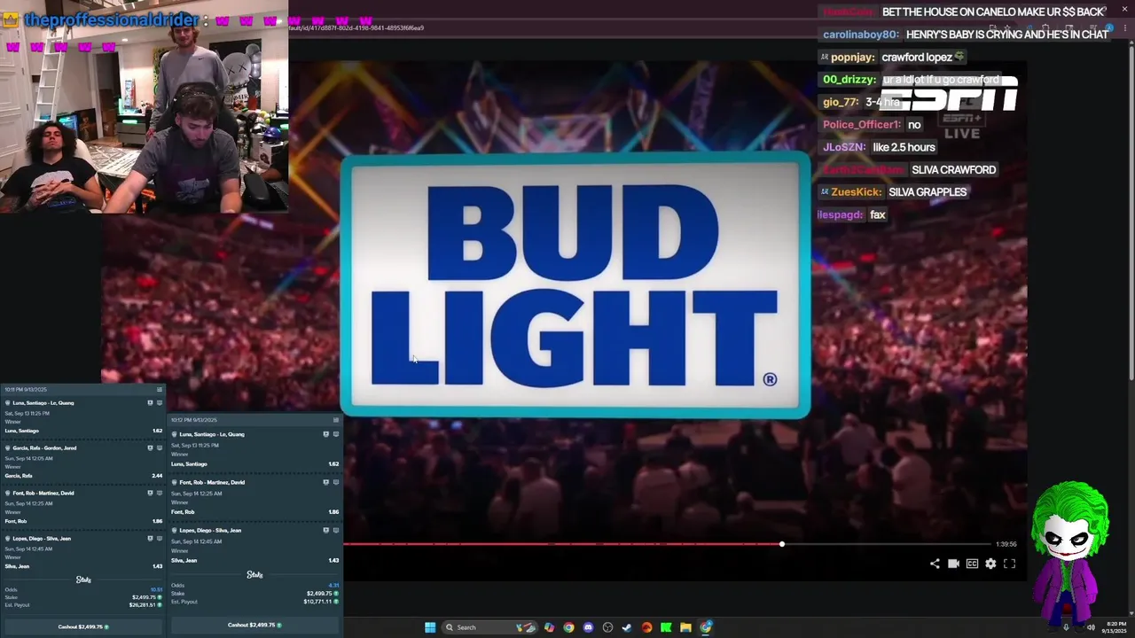Open the video player settings gear
1135x638 pixels.
click(990, 564)
